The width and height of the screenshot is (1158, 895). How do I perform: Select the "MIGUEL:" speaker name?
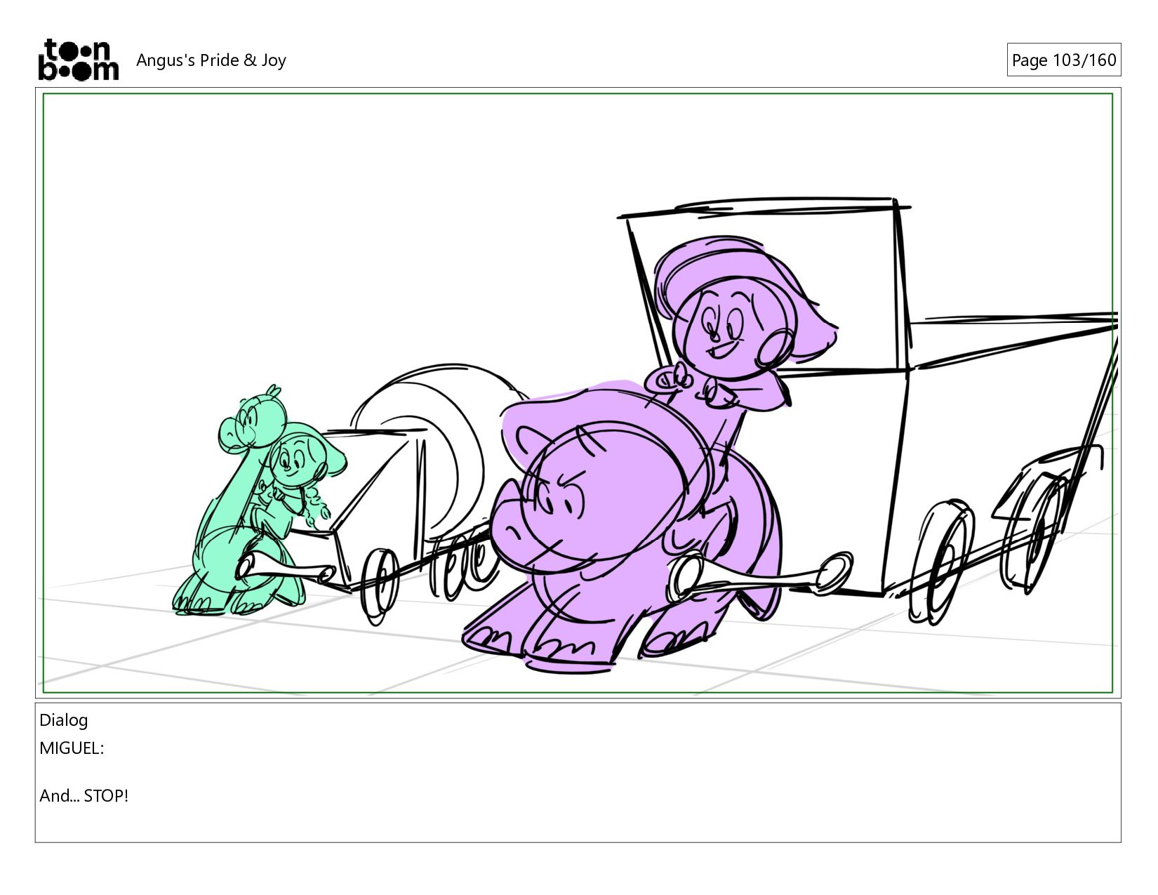[x=72, y=748]
